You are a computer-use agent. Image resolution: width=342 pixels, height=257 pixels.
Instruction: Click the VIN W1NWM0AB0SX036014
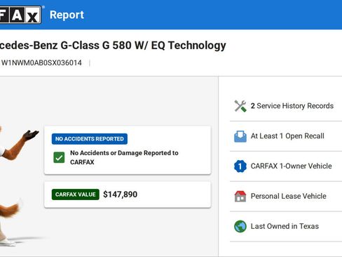coord(41,62)
